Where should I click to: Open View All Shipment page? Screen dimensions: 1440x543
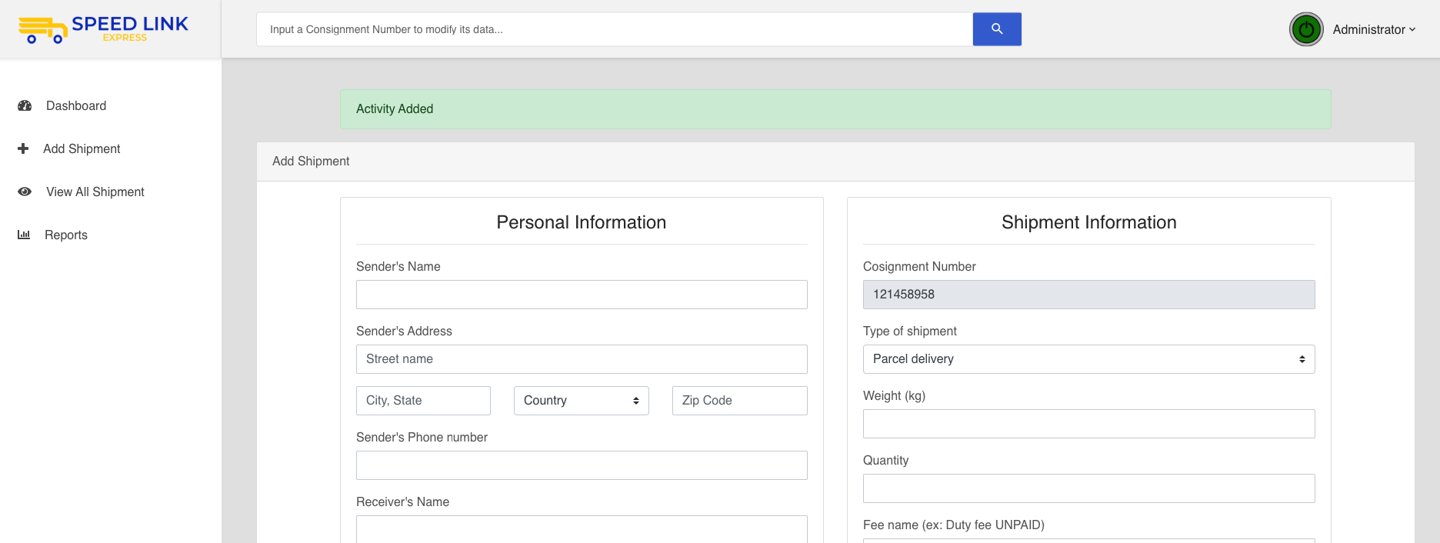click(95, 192)
